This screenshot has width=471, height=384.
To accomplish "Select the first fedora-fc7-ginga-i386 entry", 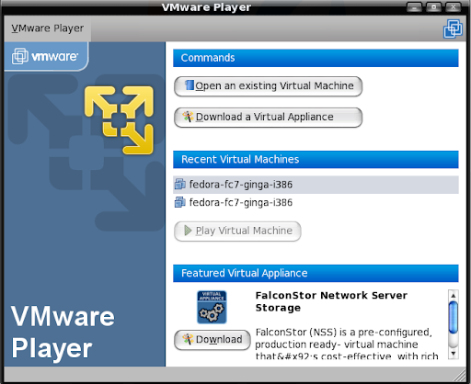I will click(316, 185).
